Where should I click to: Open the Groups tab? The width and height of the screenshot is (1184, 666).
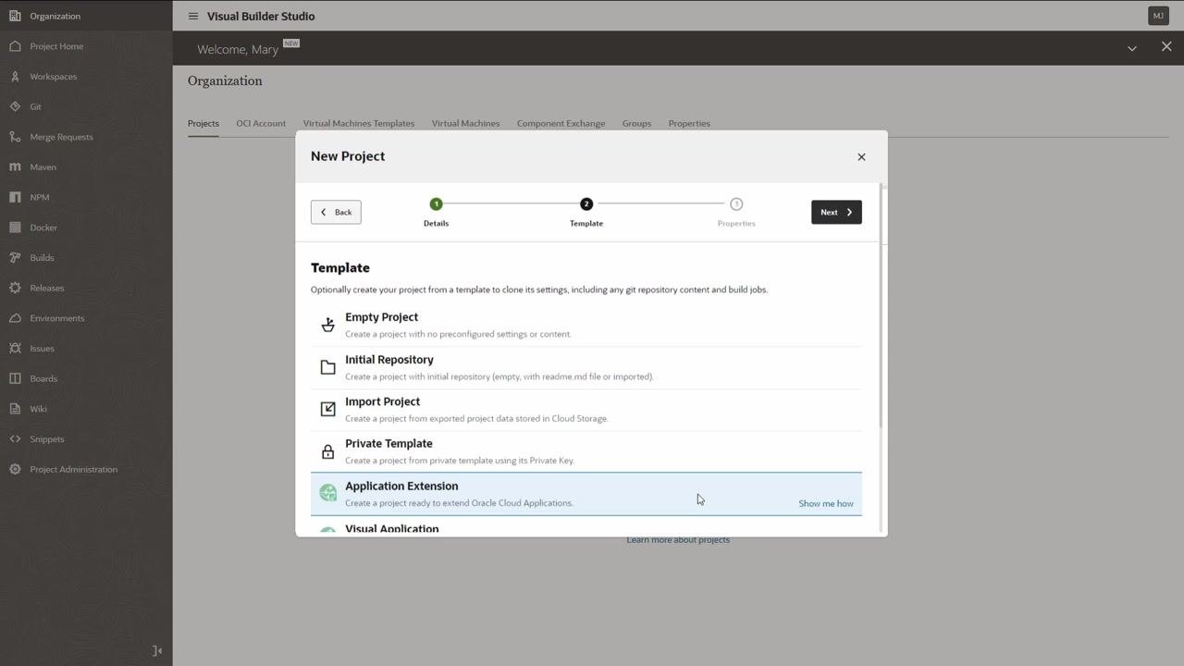pos(636,123)
